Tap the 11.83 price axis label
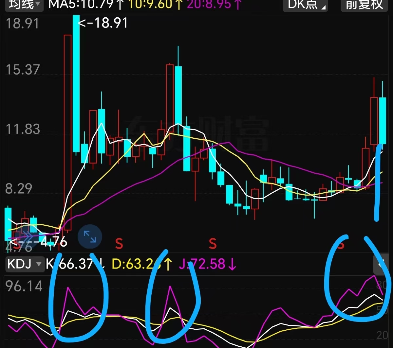This screenshot has width=393, height=348. 23,129
